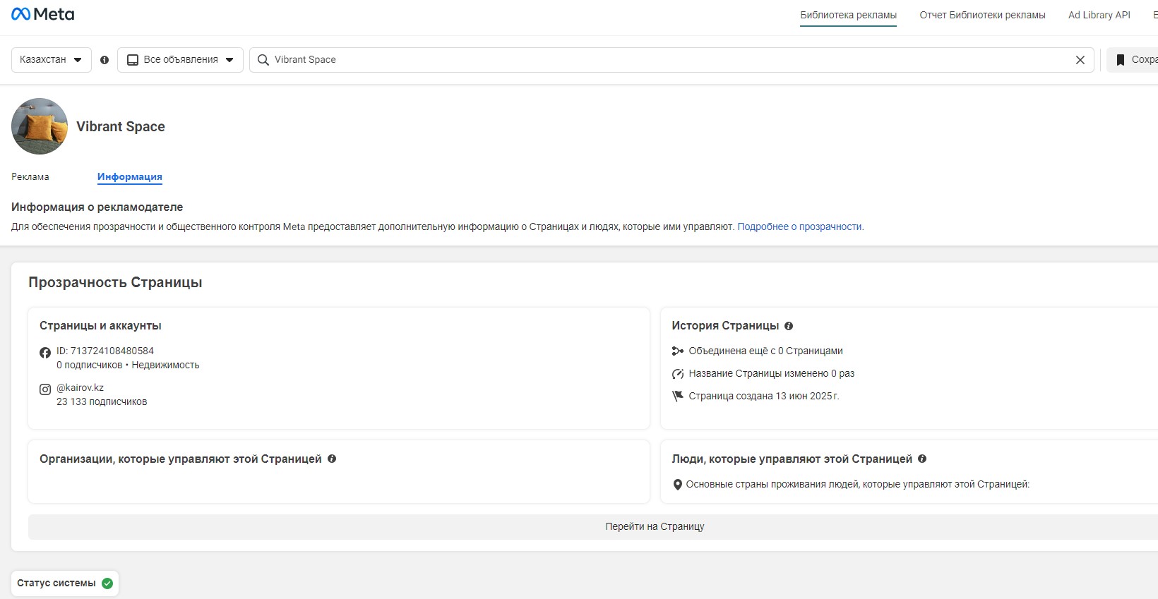Click the Instagram icon next to @kairov.kz
The height and width of the screenshot is (599, 1158).
pos(45,389)
